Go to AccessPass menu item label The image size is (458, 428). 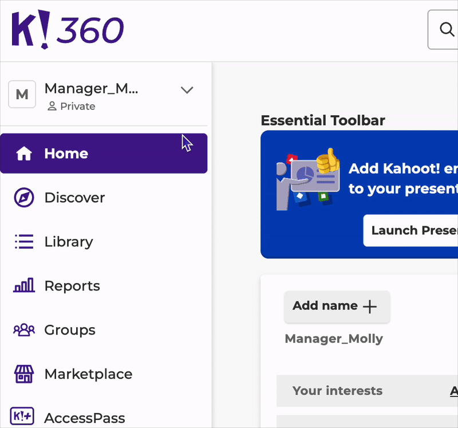point(85,418)
